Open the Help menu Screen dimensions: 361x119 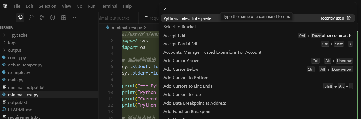point(127,6)
